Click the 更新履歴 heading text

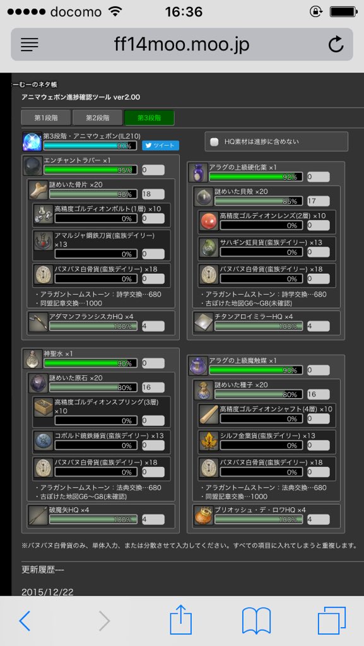43,570
